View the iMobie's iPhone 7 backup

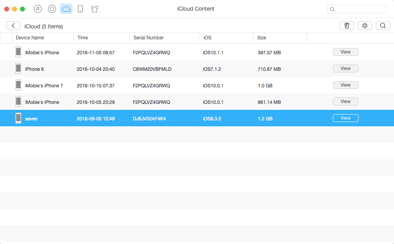pos(346,85)
